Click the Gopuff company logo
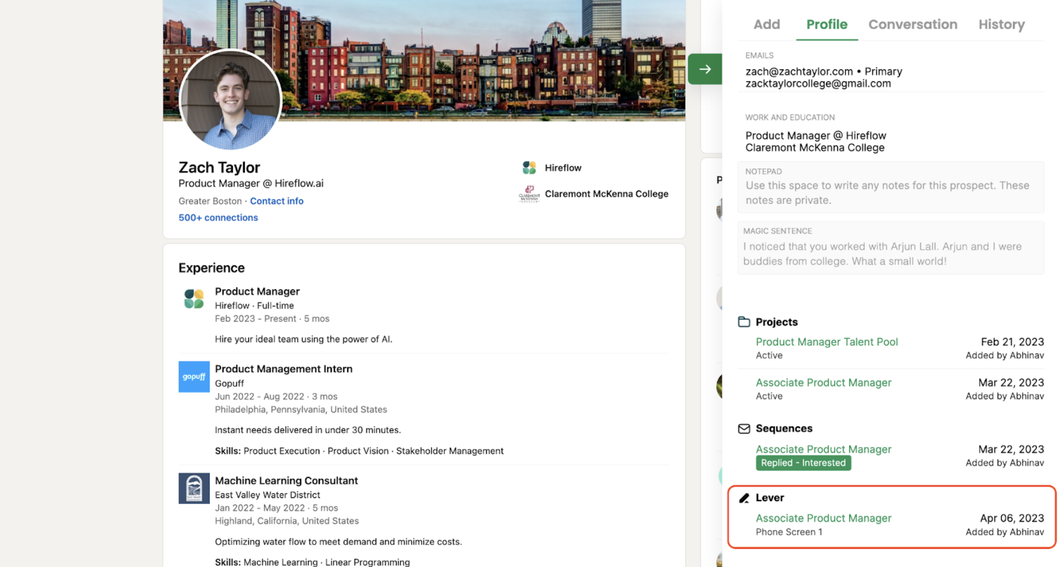The height and width of the screenshot is (567, 1060). [x=194, y=376]
